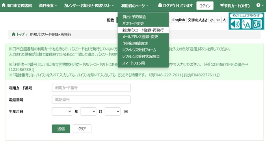Open the 資料検索 menu
Image resolution: width=266 pixels, height=142 pixels.
pyautogui.click(x=48, y=6)
